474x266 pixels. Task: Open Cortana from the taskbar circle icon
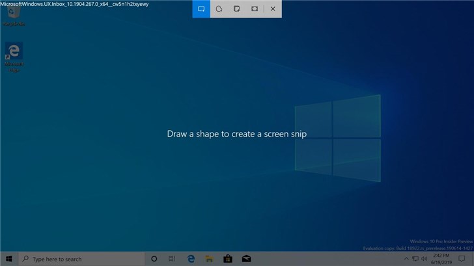coord(154,259)
